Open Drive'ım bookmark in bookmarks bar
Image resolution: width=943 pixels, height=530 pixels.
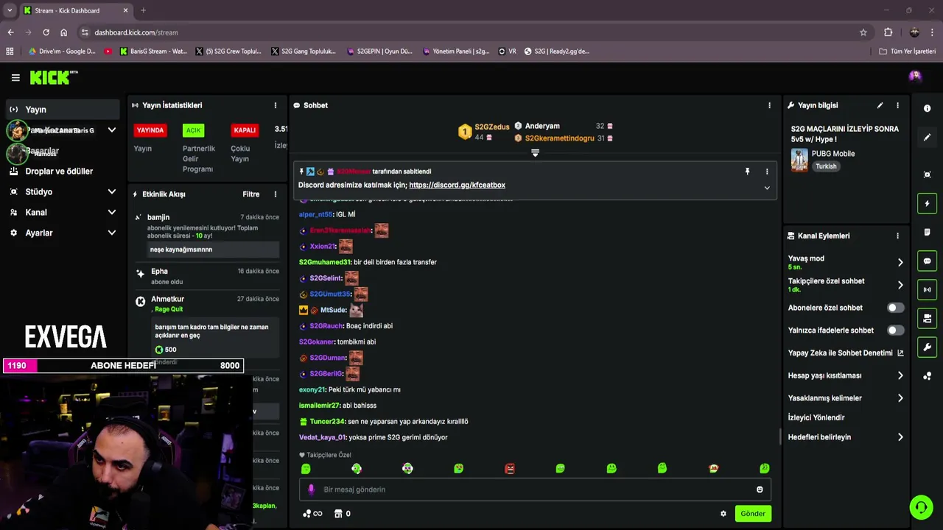pyautogui.click(x=62, y=52)
